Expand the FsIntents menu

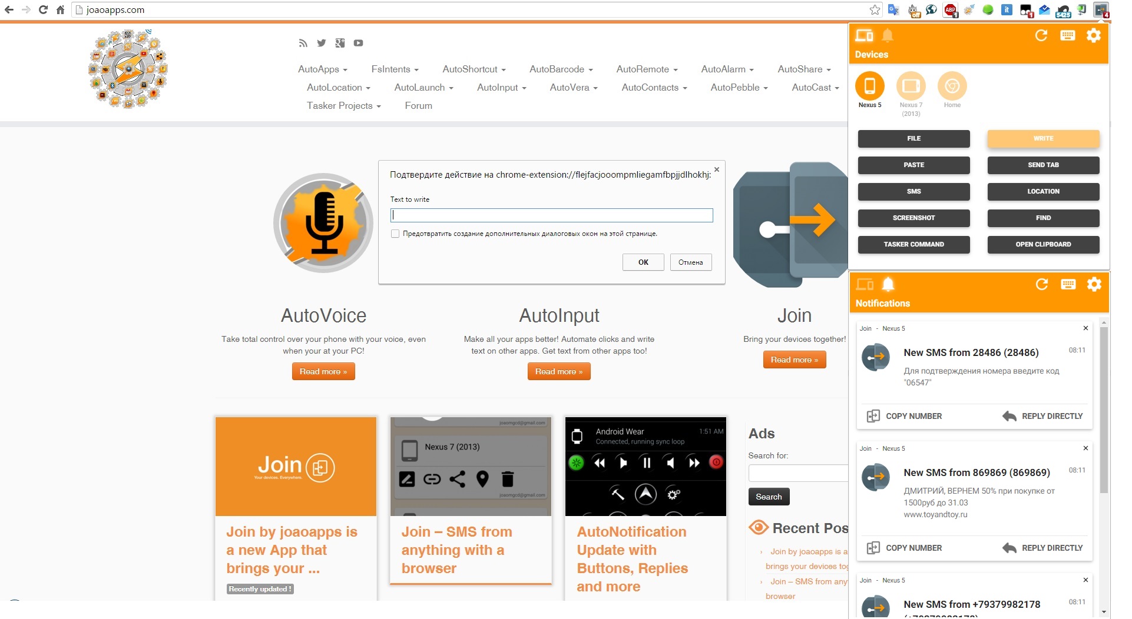click(395, 69)
